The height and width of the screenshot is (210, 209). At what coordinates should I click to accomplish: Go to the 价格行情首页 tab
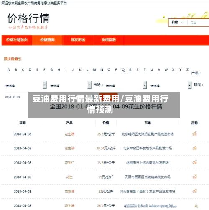[17, 40]
